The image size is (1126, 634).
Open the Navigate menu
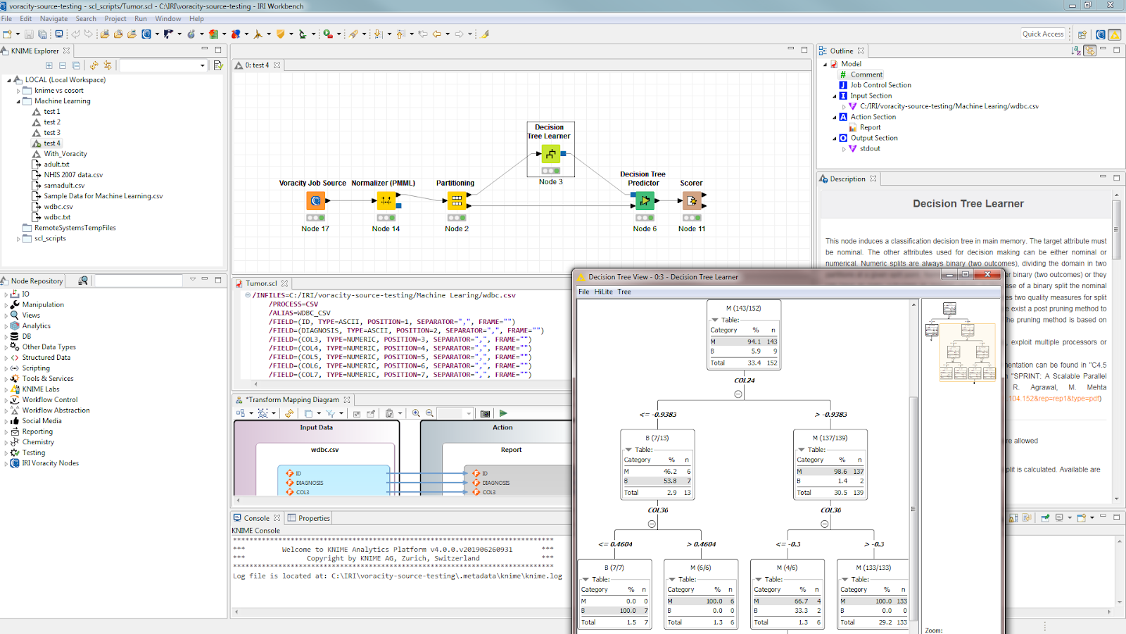tap(53, 19)
